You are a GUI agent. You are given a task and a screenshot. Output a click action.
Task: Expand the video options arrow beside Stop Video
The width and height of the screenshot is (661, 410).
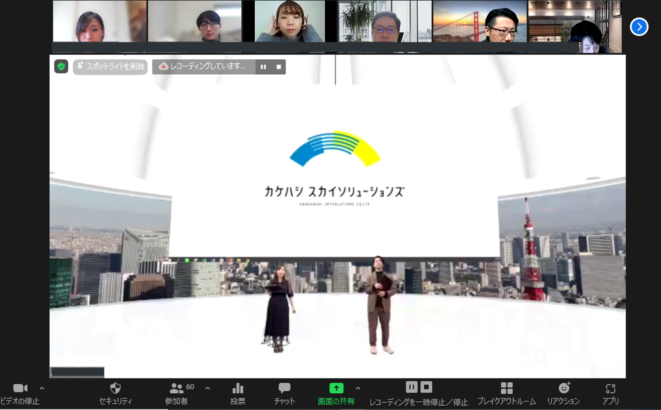pyautogui.click(x=42, y=388)
